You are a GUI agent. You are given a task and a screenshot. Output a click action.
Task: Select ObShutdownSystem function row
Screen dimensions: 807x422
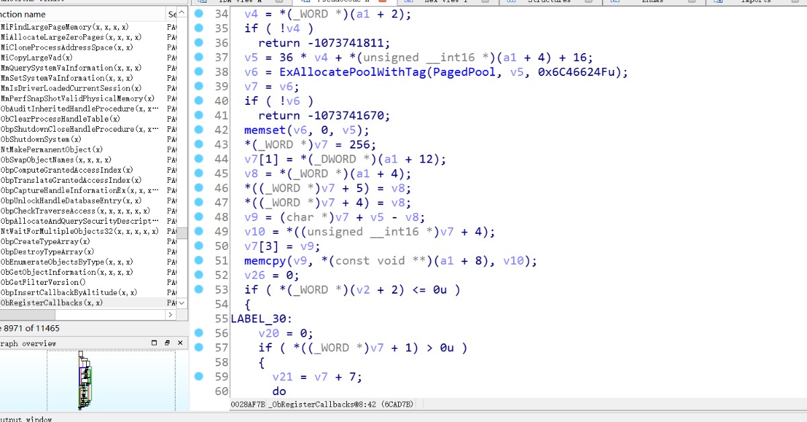(x=89, y=139)
